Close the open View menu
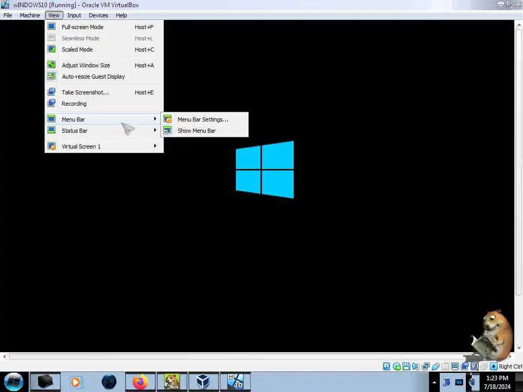 tap(54, 15)
